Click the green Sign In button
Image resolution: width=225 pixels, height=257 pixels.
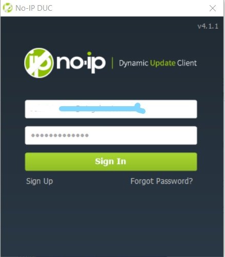111,162
